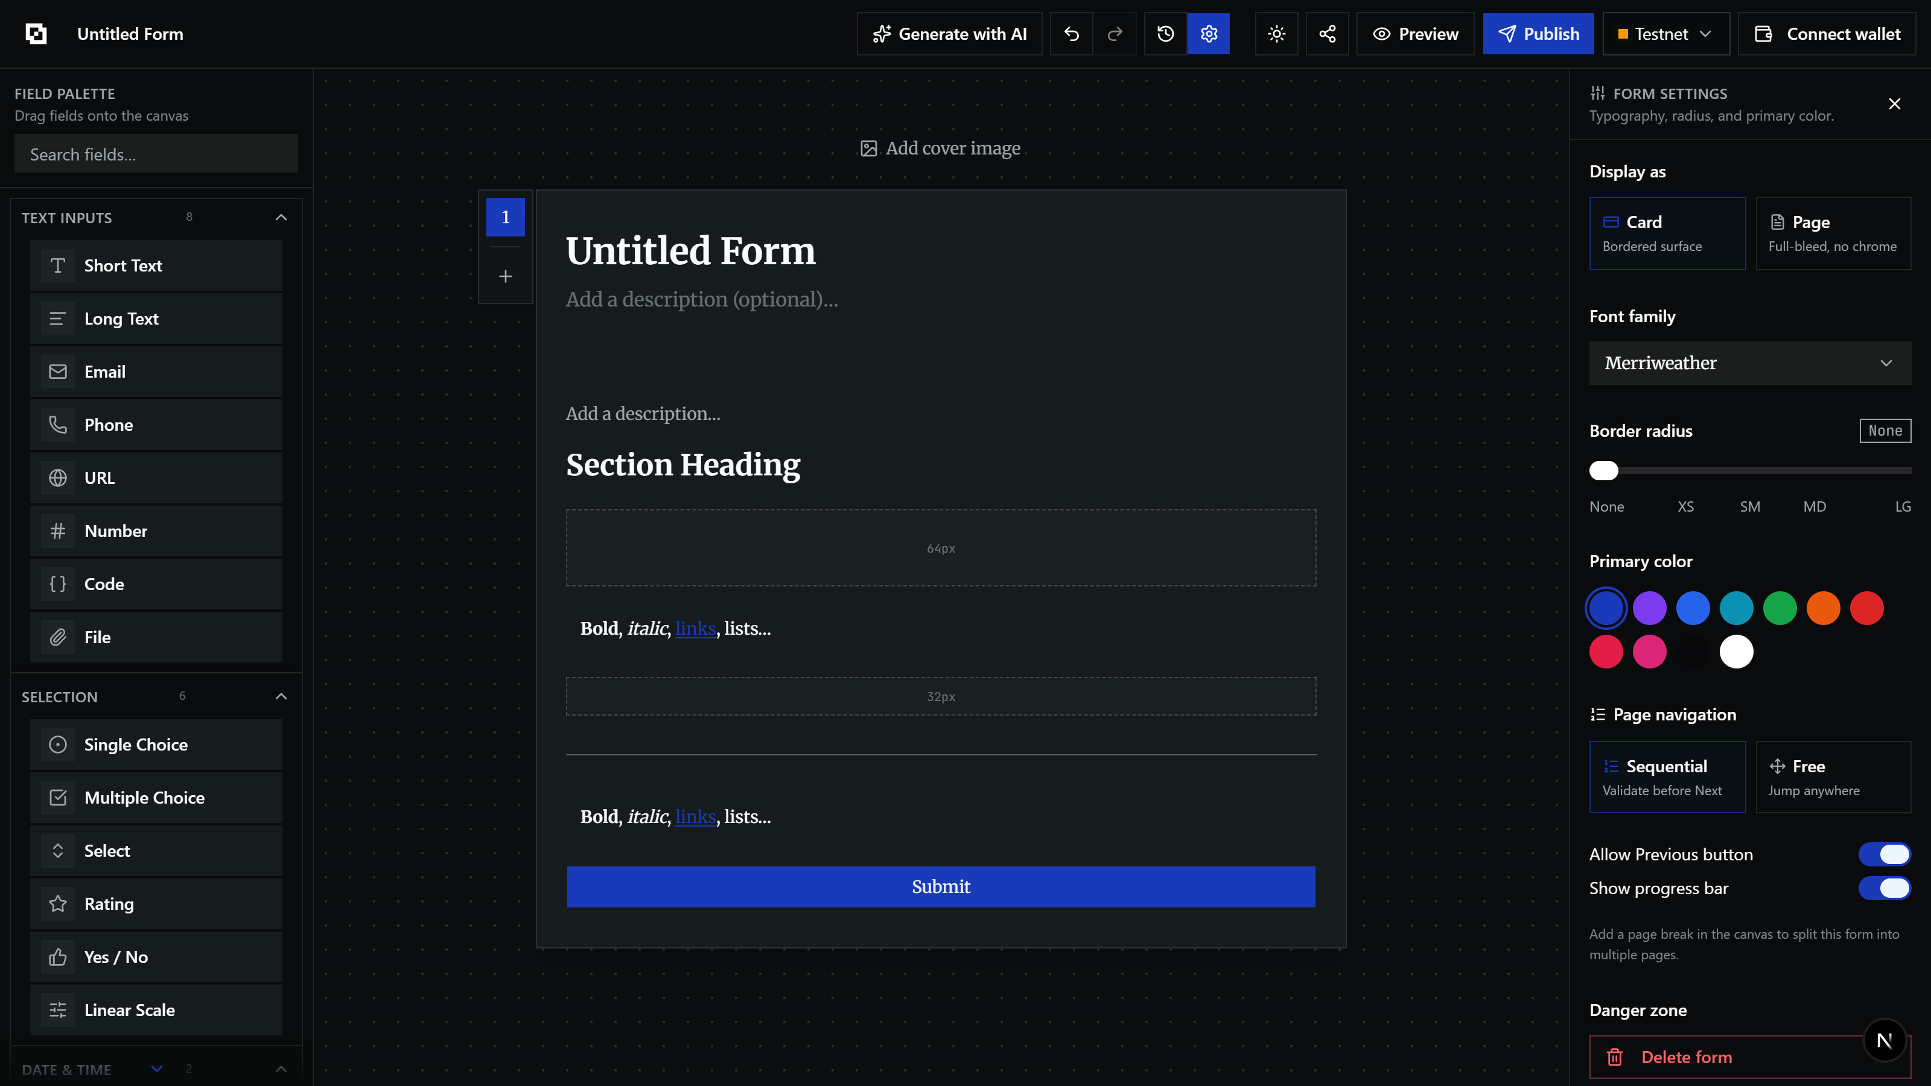
Task: Click the Rating star icon
Action: click(58, 904)
